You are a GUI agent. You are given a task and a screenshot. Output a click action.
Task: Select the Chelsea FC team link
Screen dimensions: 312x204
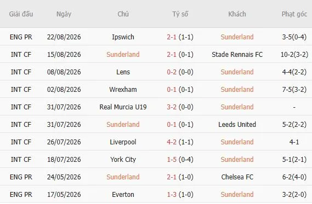point(237,177)
